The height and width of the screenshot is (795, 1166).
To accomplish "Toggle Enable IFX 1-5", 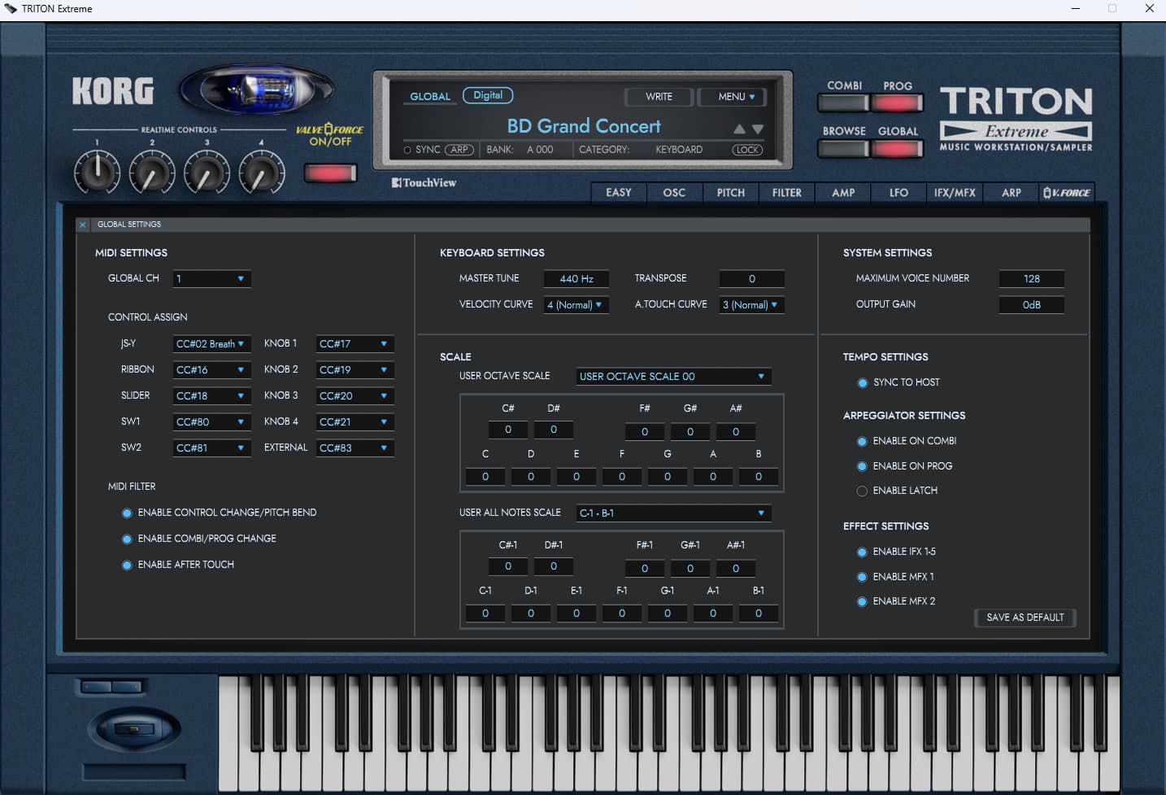I will tap(862, 552).
